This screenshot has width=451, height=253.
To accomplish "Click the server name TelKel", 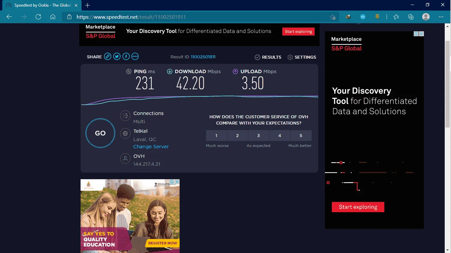I will 140,131.
